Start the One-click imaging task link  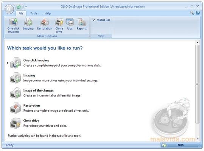pos(36,60)
